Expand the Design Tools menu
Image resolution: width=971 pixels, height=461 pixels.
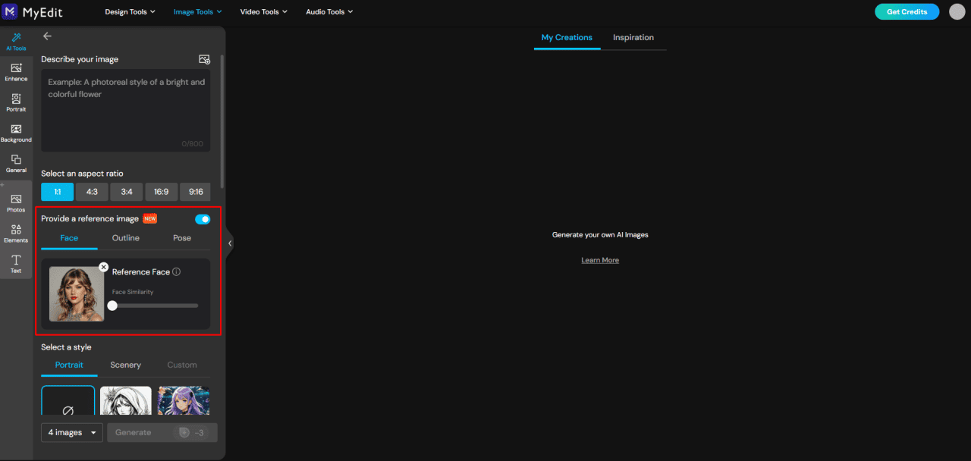pyautogui.click(x=130, y=12)
